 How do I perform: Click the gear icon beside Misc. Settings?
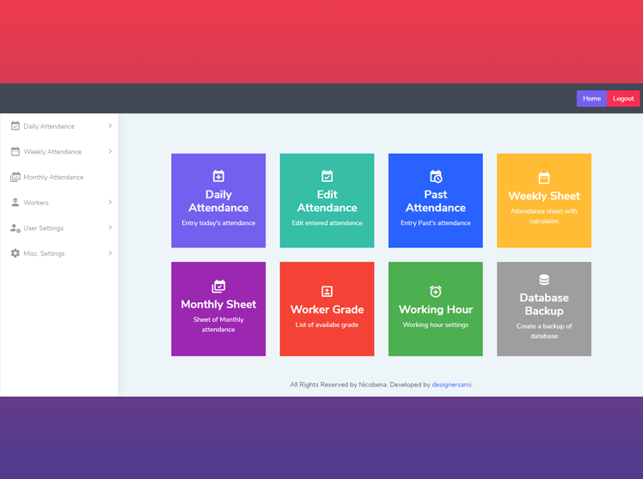(x=15, y=253)
